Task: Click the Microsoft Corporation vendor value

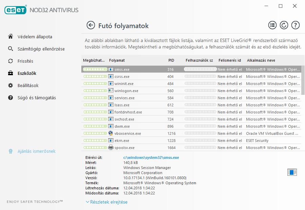Action: pos(143,173)
